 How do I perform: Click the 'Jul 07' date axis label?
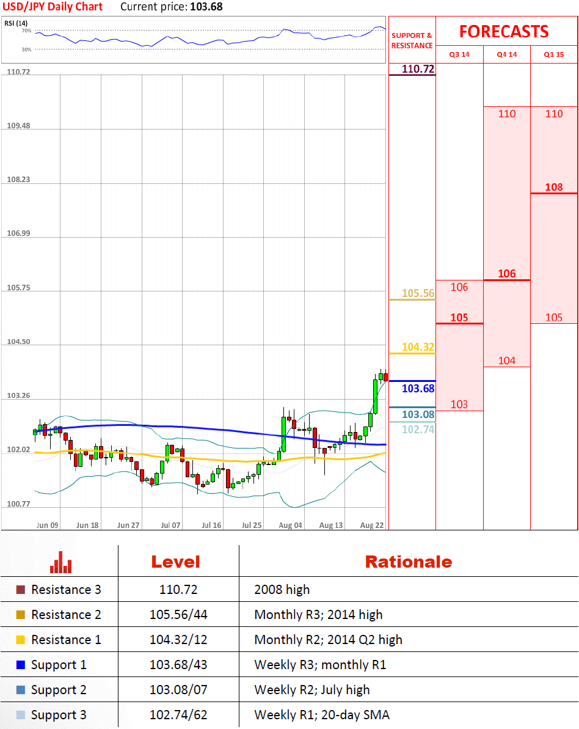tap(170, 526)
